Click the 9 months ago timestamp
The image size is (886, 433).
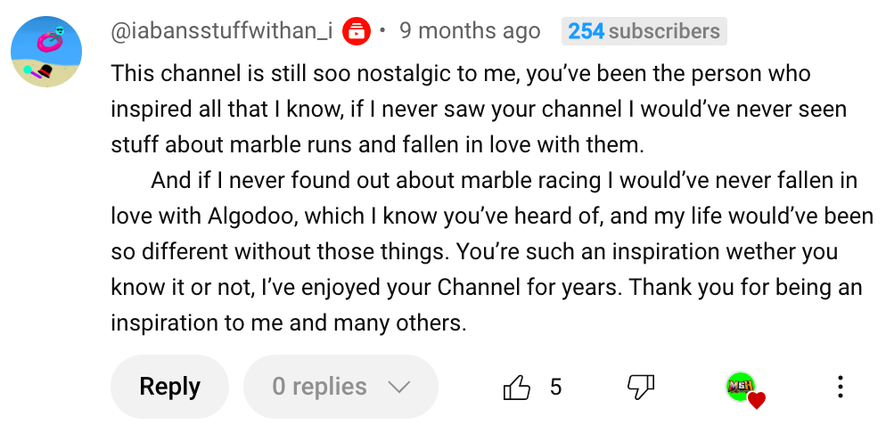click(x=470, y=31)
